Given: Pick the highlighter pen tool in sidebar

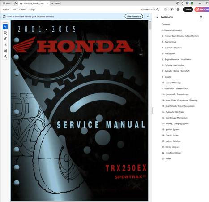Looking at the screenshot, I should point(5,39).
